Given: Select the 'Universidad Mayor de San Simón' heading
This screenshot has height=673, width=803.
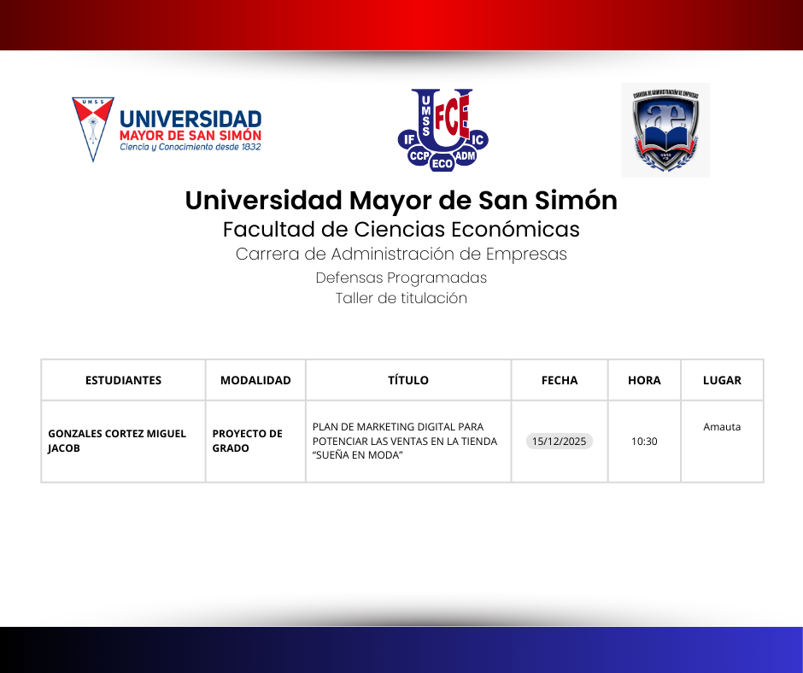Looking at the screenshot, I should tap(401, 200).
